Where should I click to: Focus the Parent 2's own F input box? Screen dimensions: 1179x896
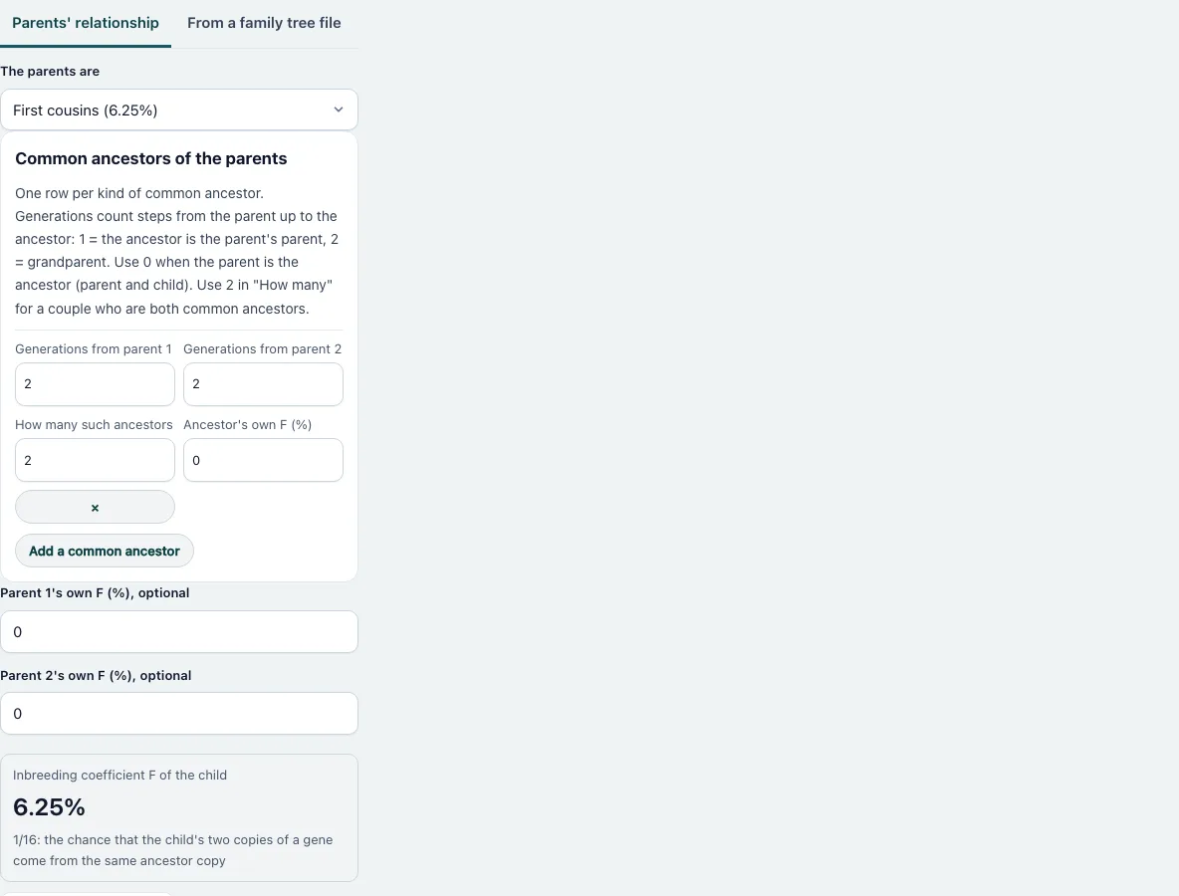179,714
